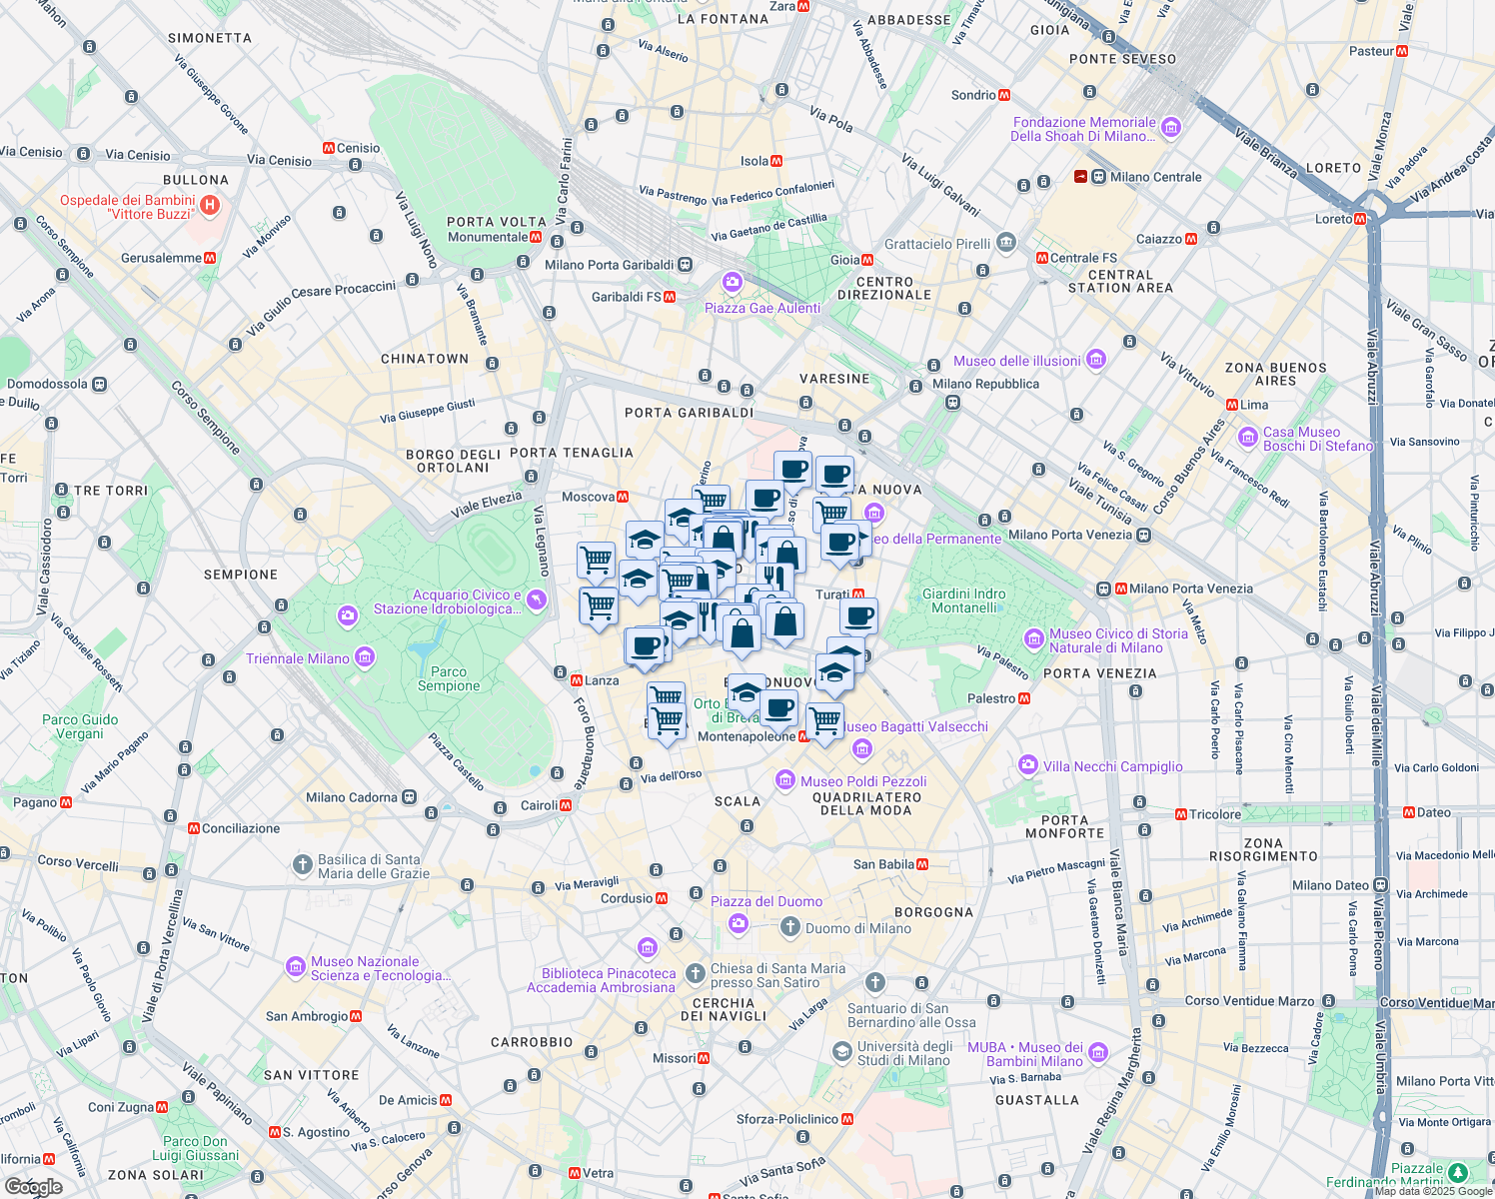
Task: Select coffee cup marker beside Museo della Permanente
Action: (841, 544)
